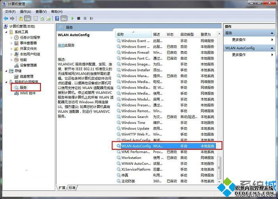Screen dimensions: 278x199
Task: Select Task Scheduler (任务计划程序) in the tree
Action: click(x=30, y=37)
